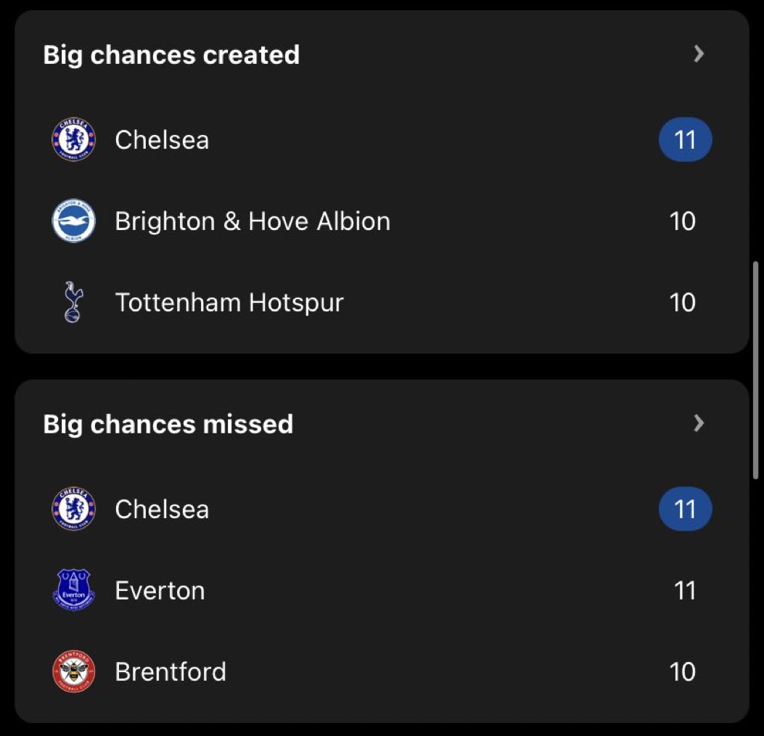Open Brighton & Hove Albion team name
This screenshot has height=736, width=764.
pyautogui.click(x=252, y=221)
